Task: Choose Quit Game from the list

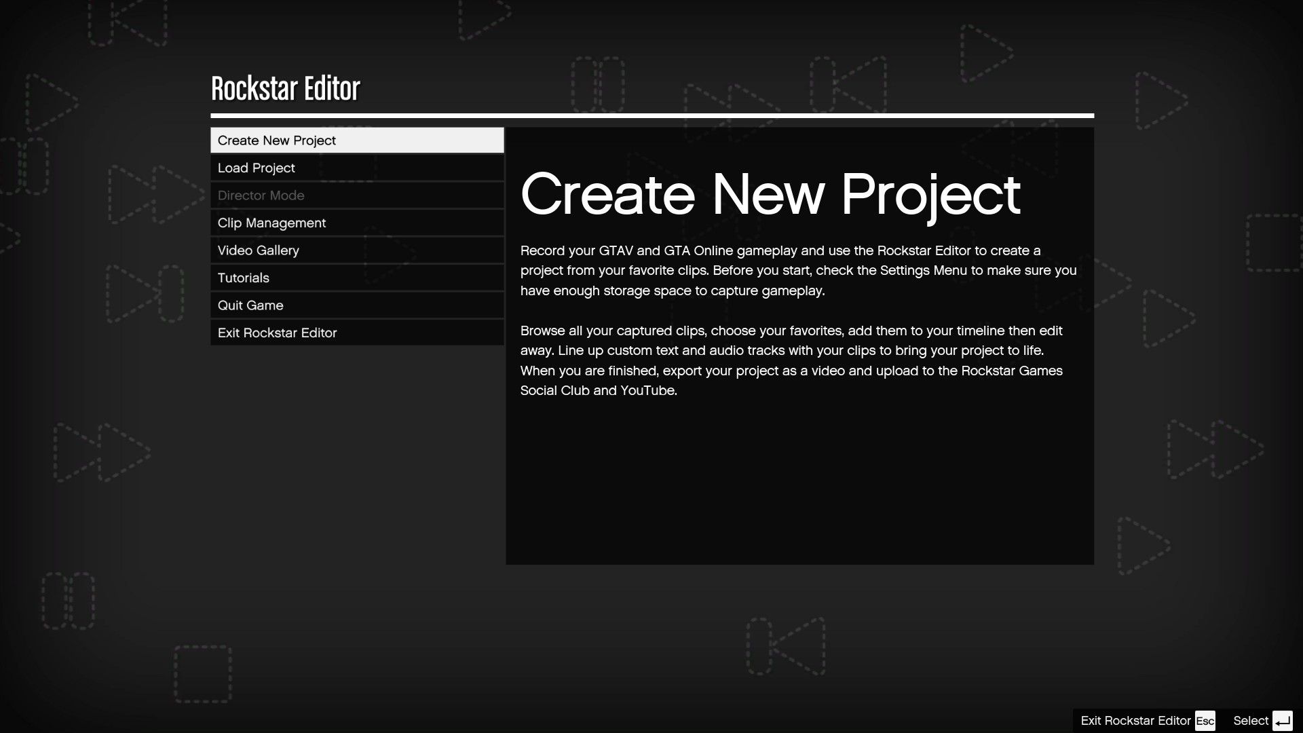Action: click(357, 305)
